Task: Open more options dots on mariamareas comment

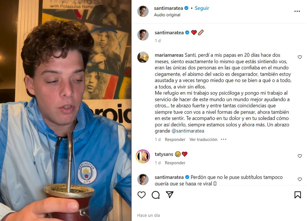Action: point(224,139)
